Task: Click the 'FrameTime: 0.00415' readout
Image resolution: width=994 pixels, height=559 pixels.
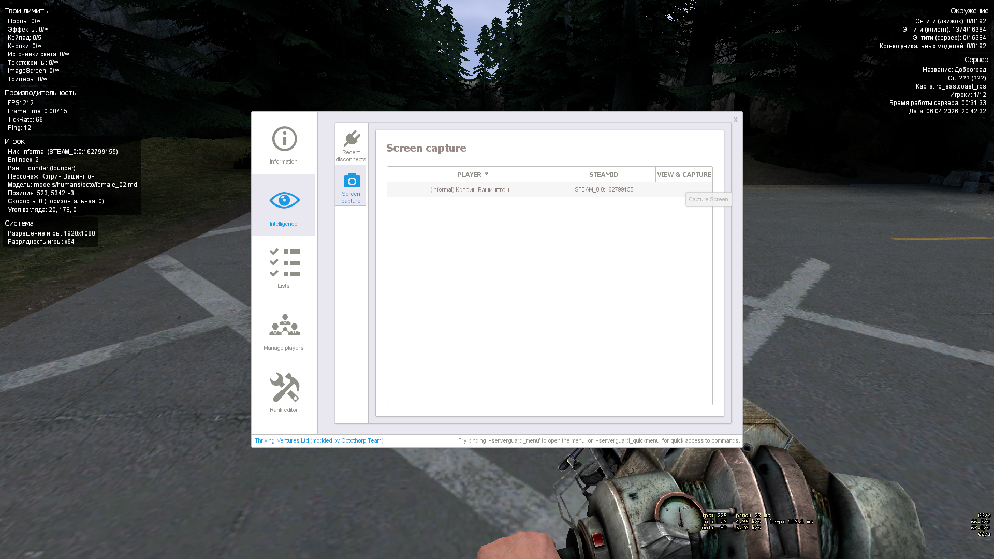Action: 37,111
